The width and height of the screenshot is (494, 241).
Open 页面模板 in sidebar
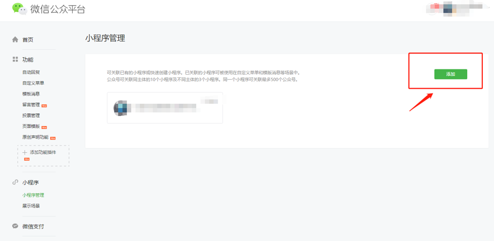tap(31, 126)
